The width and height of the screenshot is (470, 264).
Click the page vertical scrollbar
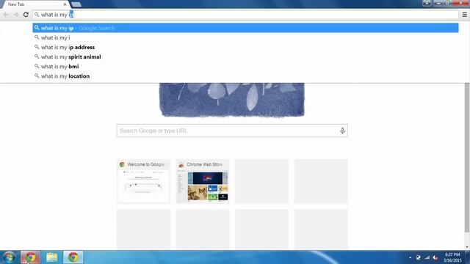[467, 158]
